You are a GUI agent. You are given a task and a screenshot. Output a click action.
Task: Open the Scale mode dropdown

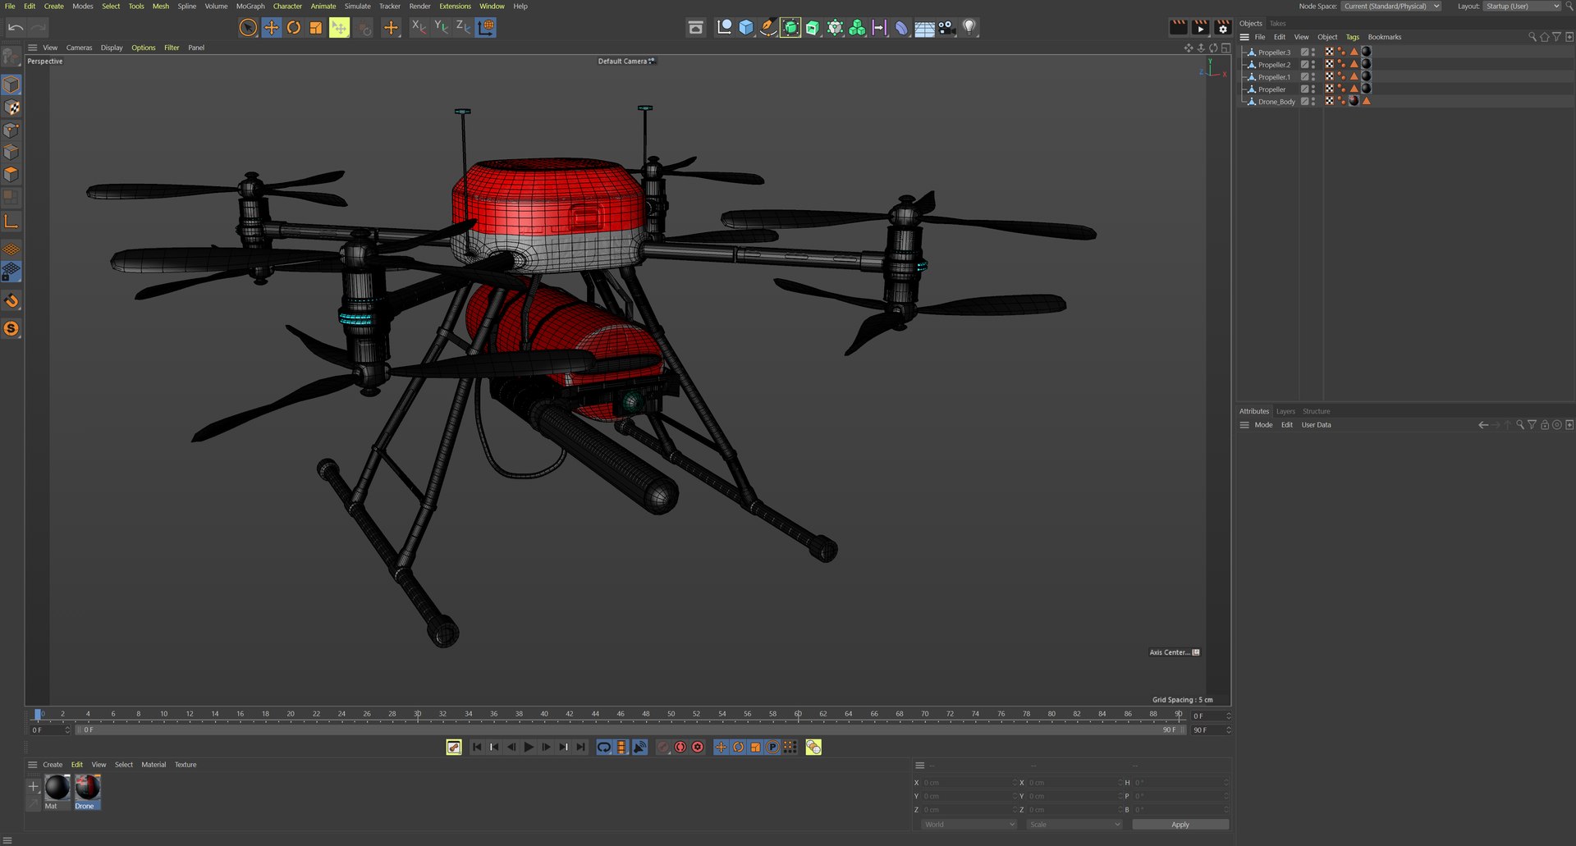(1074, 825)
